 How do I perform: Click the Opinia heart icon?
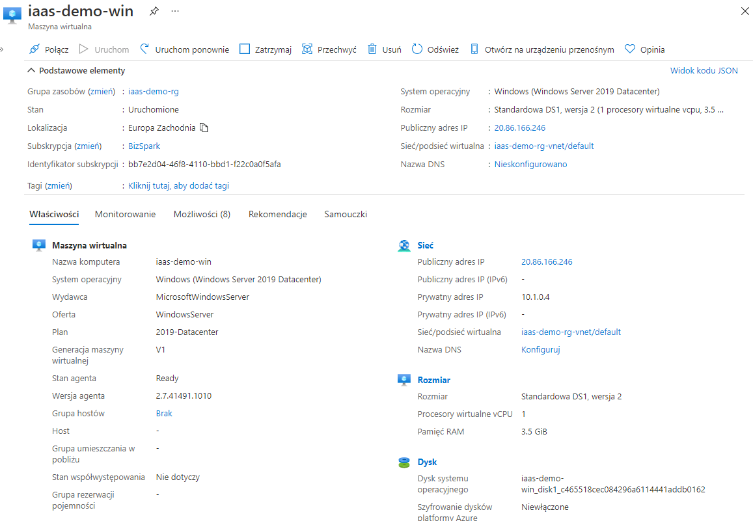[x=629, y=49]
